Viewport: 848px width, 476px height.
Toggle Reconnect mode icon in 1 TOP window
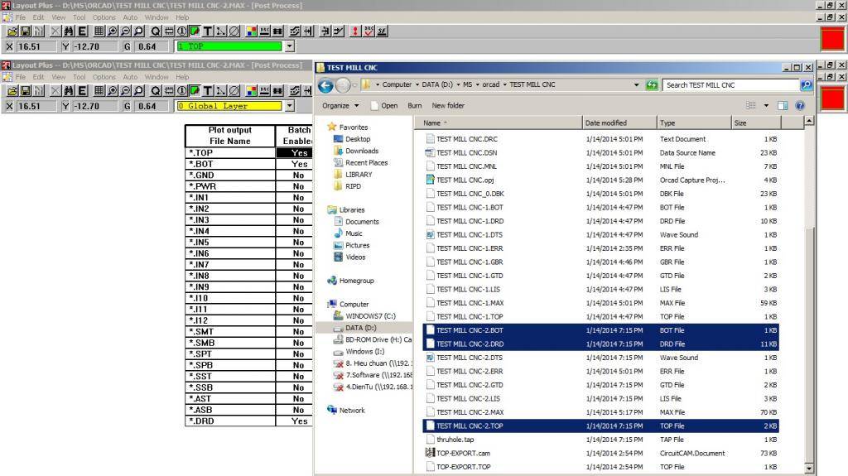coord(278,31)
